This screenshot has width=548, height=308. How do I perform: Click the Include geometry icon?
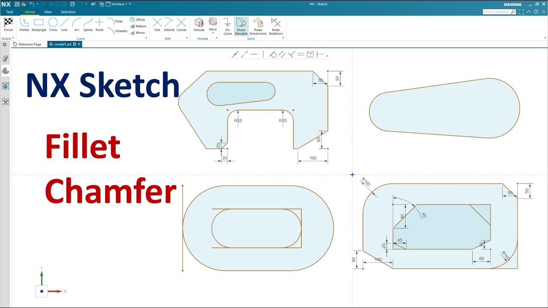pyautogui.click(x=199, y=25)
